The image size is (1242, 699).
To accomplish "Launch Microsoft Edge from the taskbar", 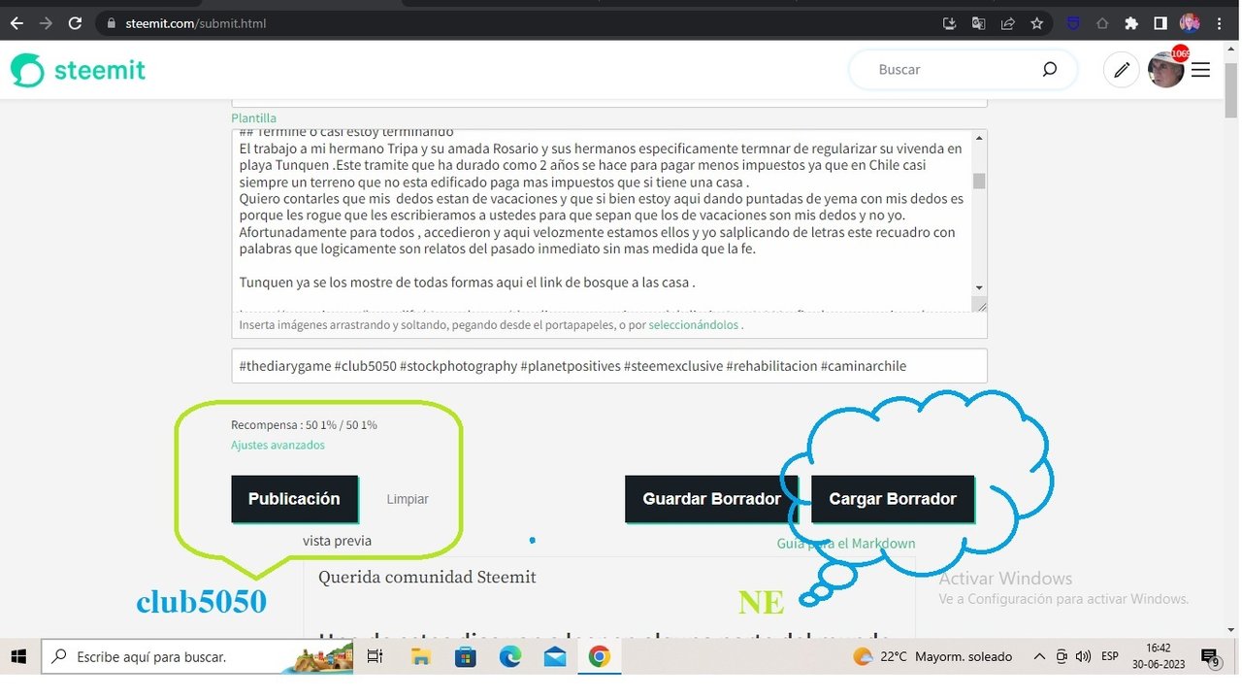I will point(510,656).
